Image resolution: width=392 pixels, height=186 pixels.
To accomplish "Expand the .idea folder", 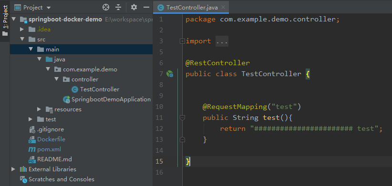I will tap(22, 29).
